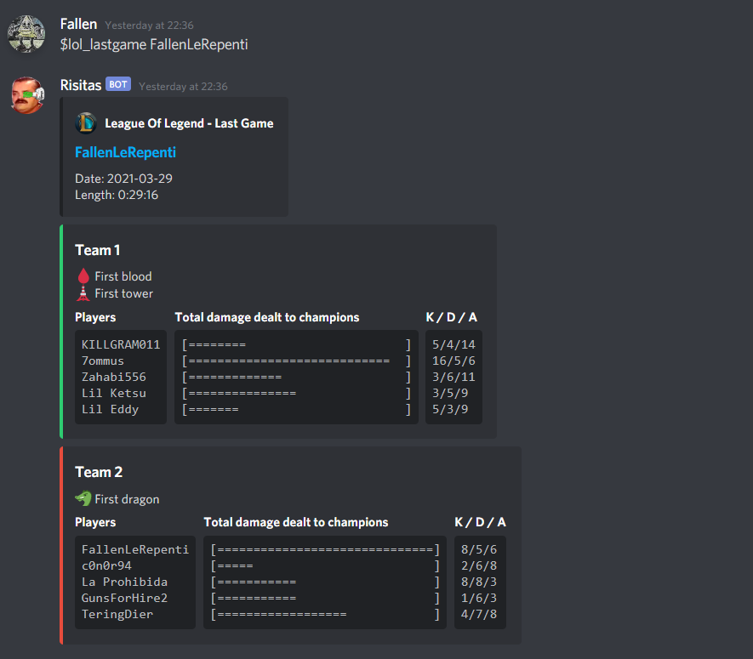Click Fallen's message timestamp
Screen dimensions: 753x659
150,25
